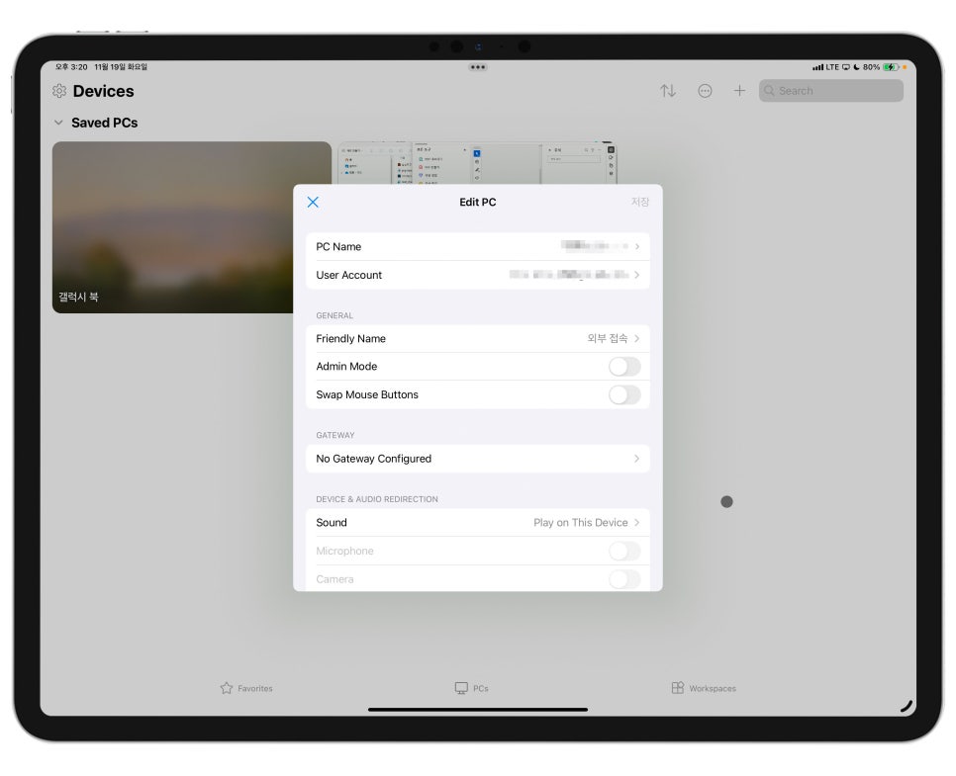Tap the plus icon to add PC
The image size is (956, 776).
pyautogui.click(x=739, y=91)
